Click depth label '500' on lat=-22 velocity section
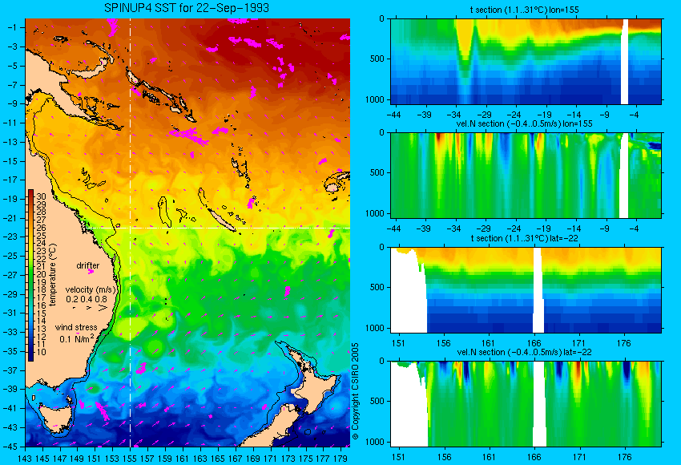The image size is (681, 465). [x=377, y=401]
